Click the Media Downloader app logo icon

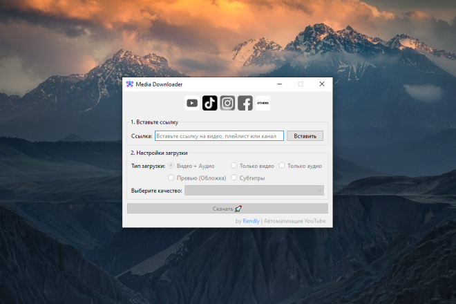click(130, 84)
